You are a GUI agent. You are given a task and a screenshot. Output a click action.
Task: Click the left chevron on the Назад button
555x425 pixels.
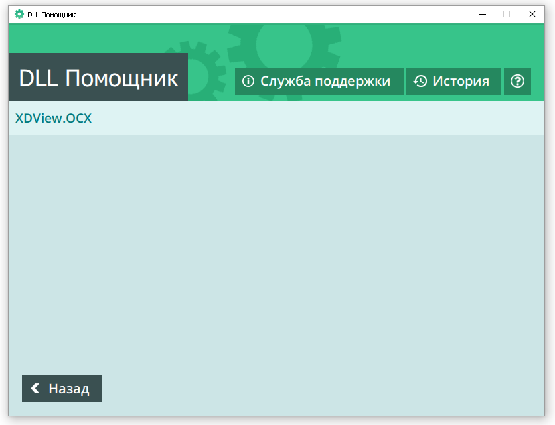tap(34, 389)
